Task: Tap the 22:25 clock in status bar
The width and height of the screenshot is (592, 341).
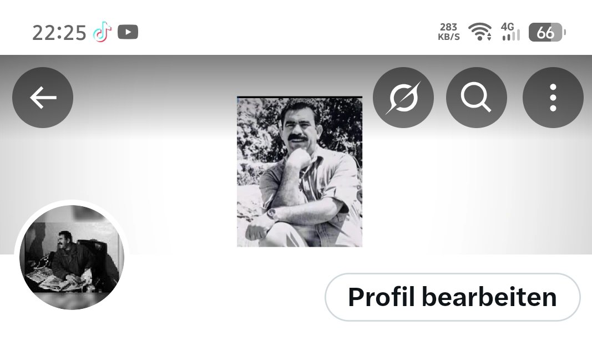Action: pos(59,33)
